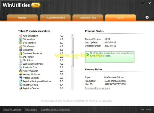The width and height of the screenshot is (154, 113).
Task: Click the User ID value 597C-BFD0EF2715D8
Action: point(115,84)
